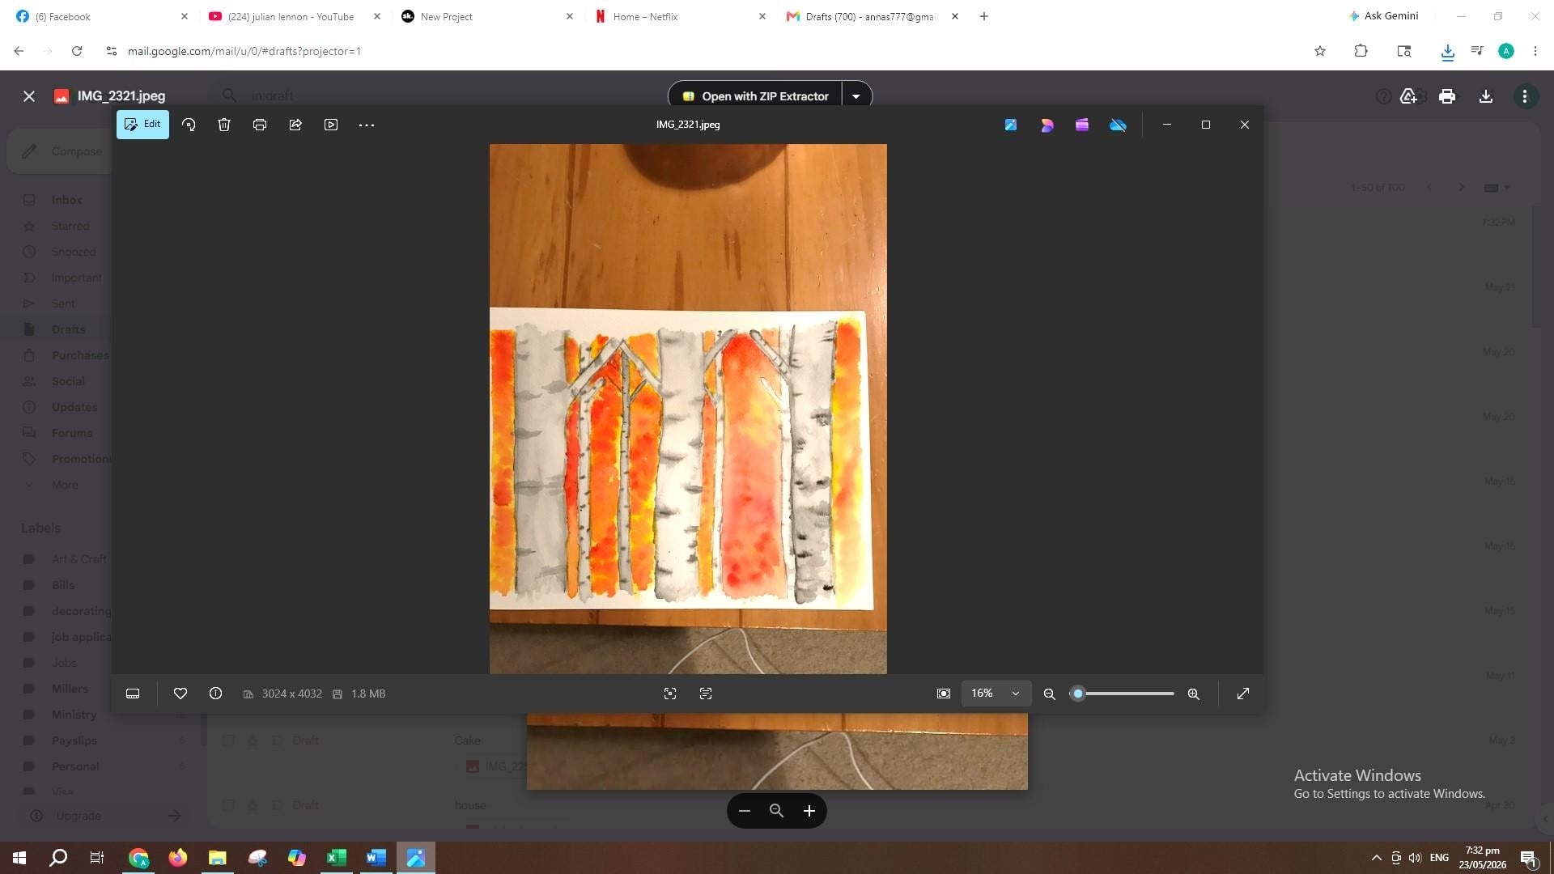Zoom out in Gmail preview viewer
The height and width of the screenshot is (874, 1554).
[x=745, y=811]
